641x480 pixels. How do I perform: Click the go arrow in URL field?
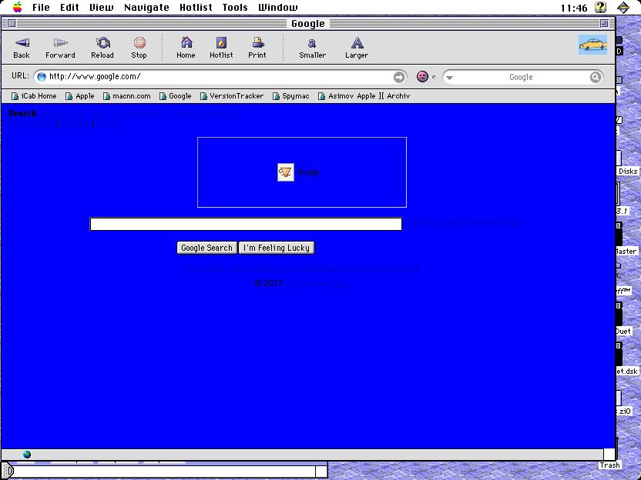398,77
